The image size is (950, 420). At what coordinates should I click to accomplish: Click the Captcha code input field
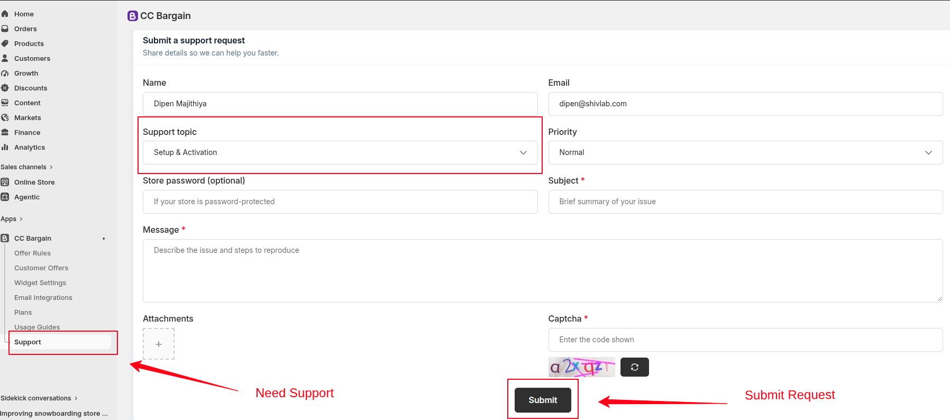[x=745, y=340]
